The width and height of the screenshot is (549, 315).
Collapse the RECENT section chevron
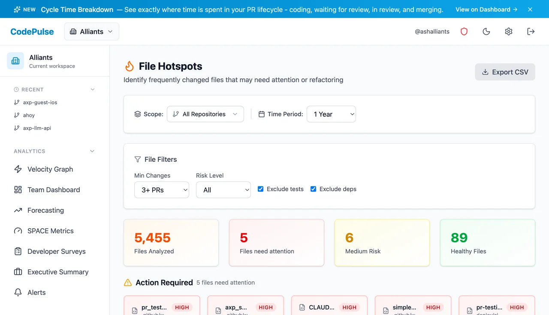coord(92,89)
